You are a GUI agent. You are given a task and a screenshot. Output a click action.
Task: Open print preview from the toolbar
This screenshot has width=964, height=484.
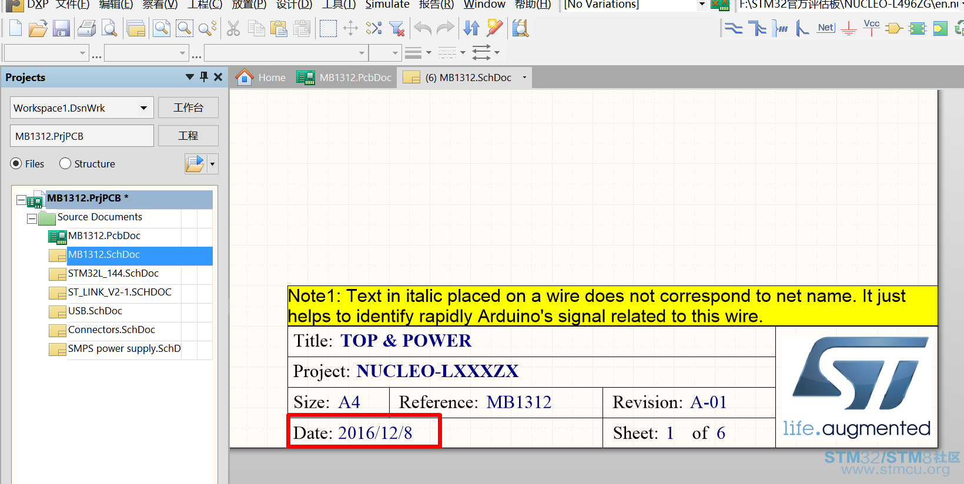click(109, 28)
